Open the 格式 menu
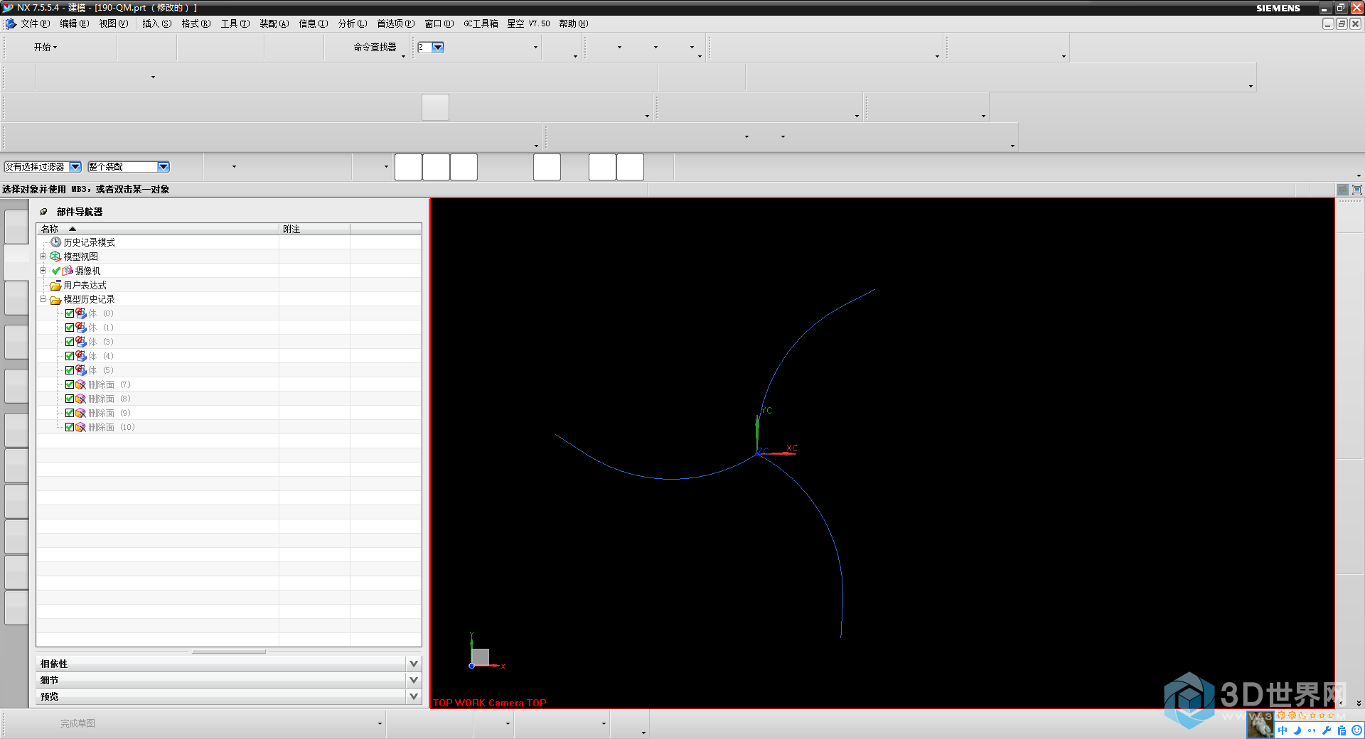Screen dimensions: 1365x739 (x=196, y=23)
